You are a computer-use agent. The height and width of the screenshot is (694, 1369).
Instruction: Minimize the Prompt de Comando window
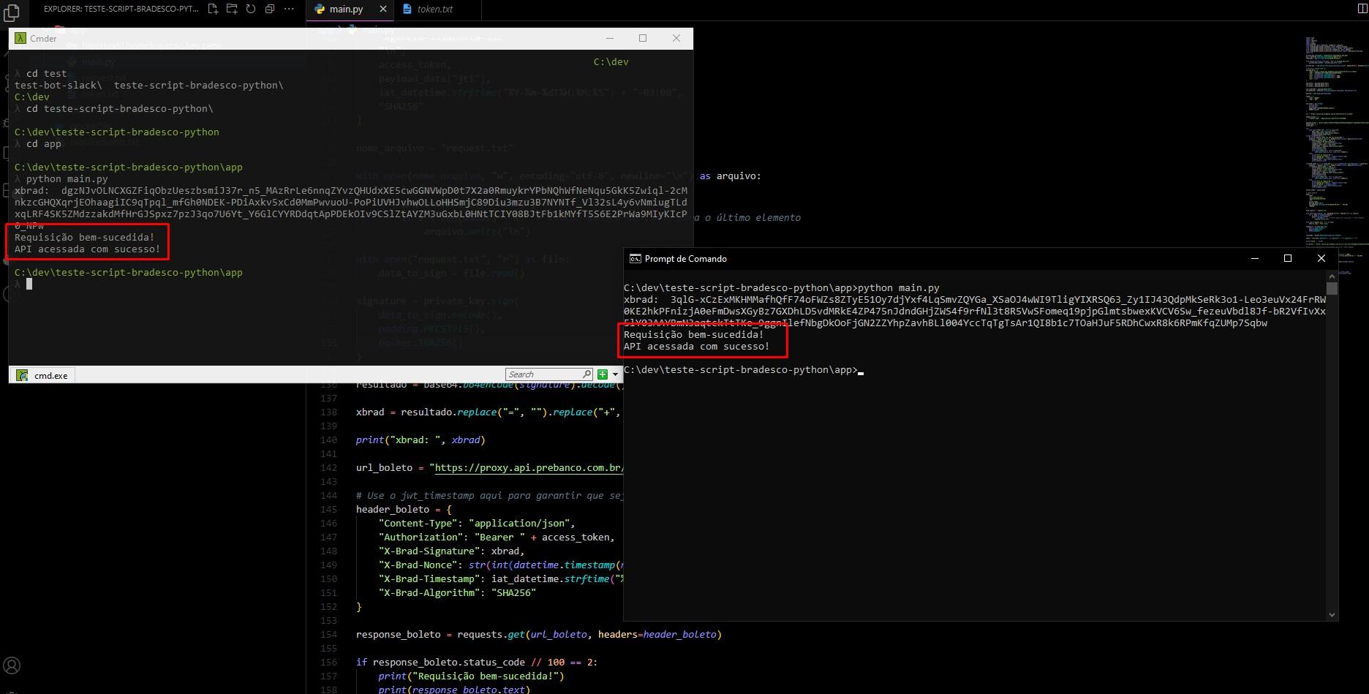[x=1255, y=258]
